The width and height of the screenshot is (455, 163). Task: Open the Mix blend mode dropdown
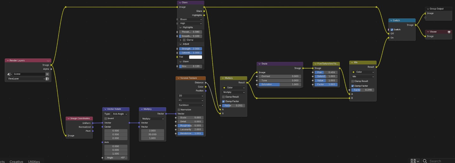pos(363,77)
